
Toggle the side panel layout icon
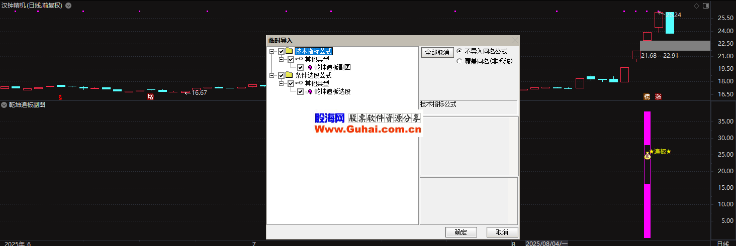(x=706, y=6)
